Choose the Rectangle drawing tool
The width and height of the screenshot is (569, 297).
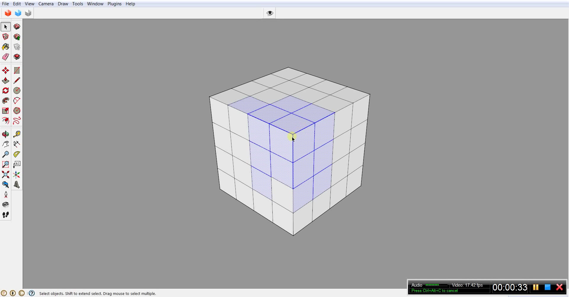click(17, 70)
